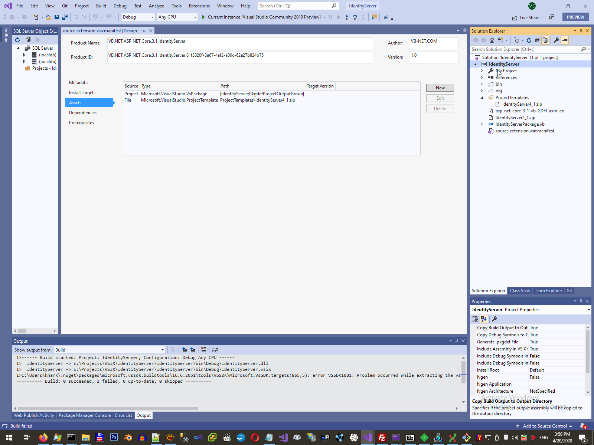Open Property Pages wrench in Properties panel
This screenshot has height=445, width=594.
[x=495, y=319]
